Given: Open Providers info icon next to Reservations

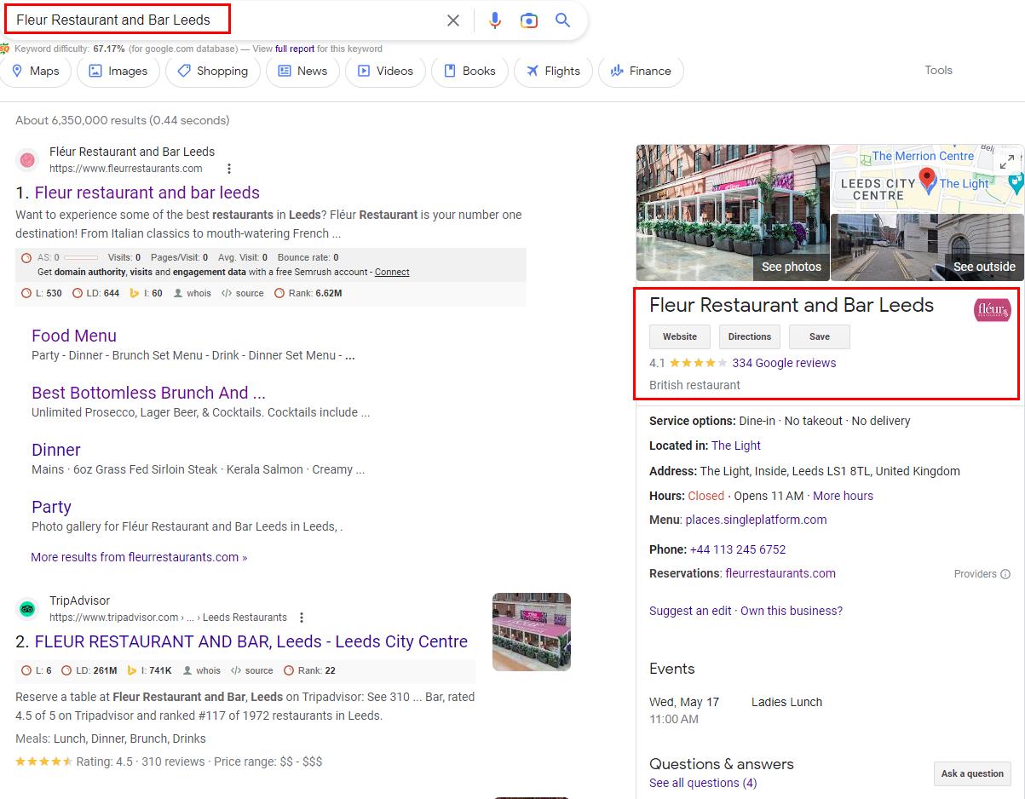Looking at the screenshot, I should (x=1005, y=574).
